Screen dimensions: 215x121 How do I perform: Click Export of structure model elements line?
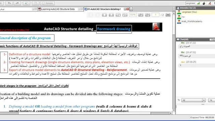[68, 70]
